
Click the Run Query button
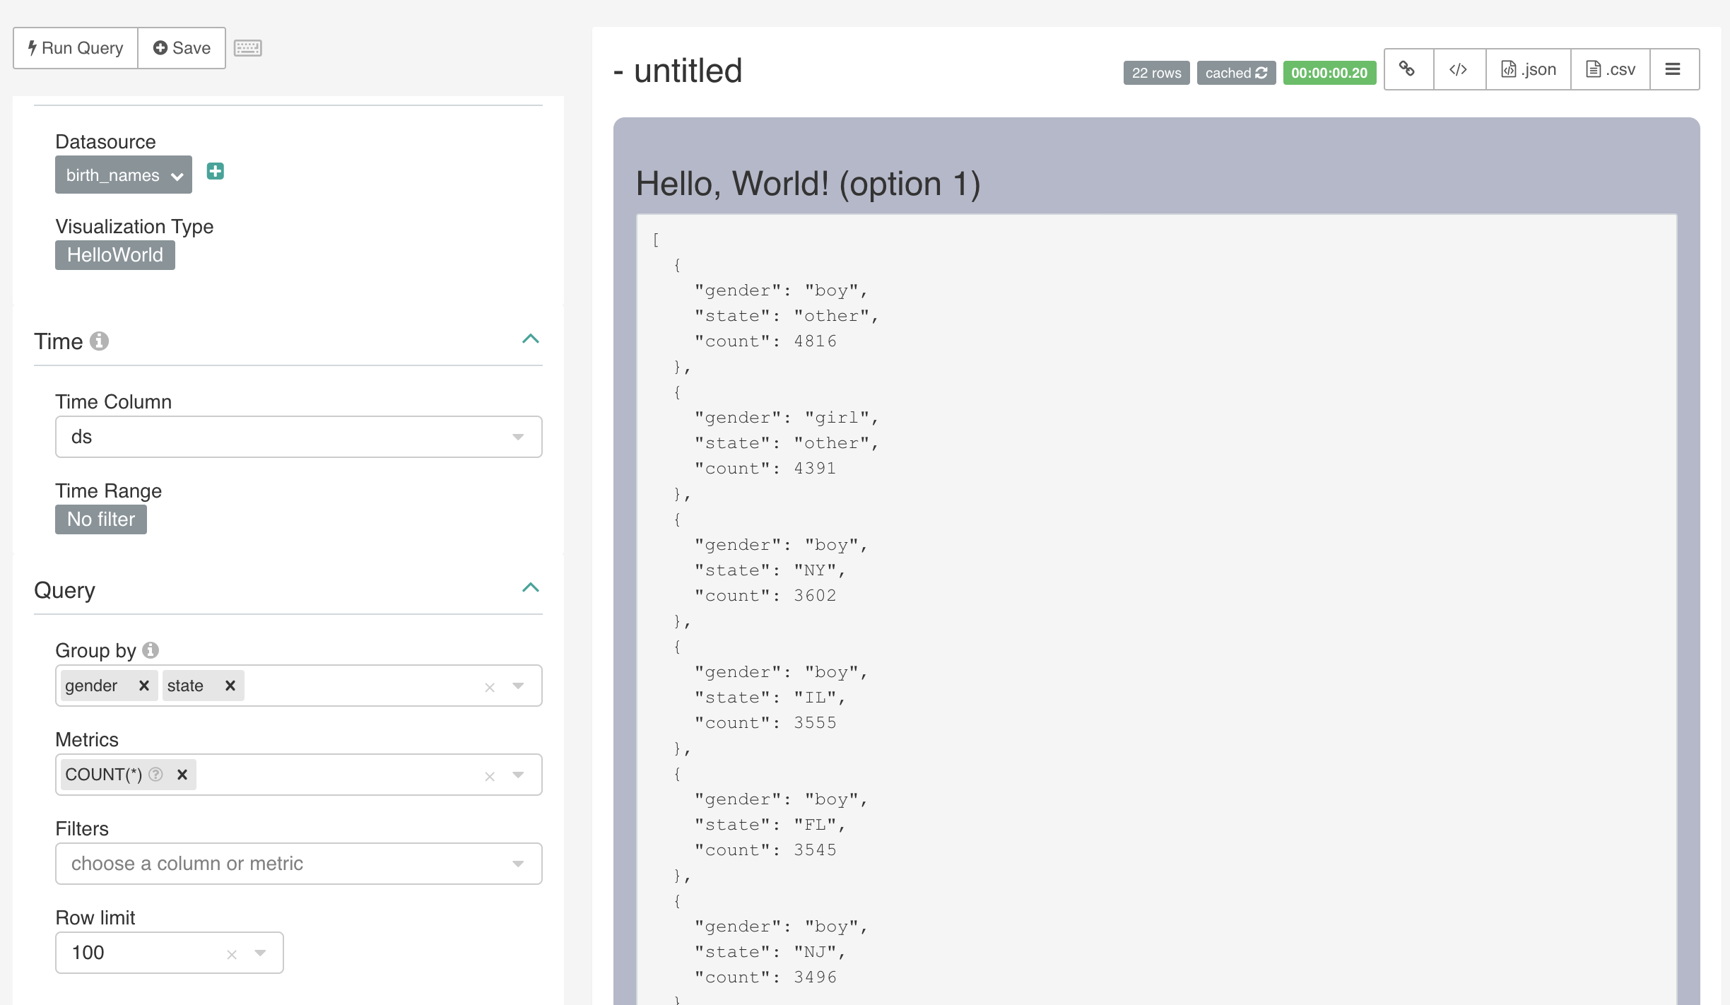click(x=76, y=48)
